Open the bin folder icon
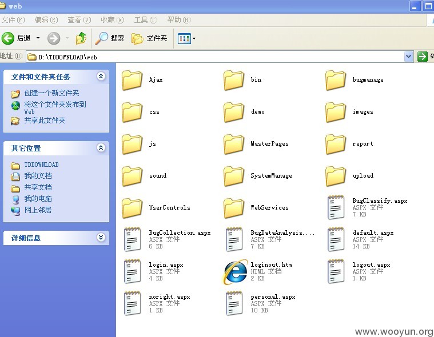 pos(234,80)
